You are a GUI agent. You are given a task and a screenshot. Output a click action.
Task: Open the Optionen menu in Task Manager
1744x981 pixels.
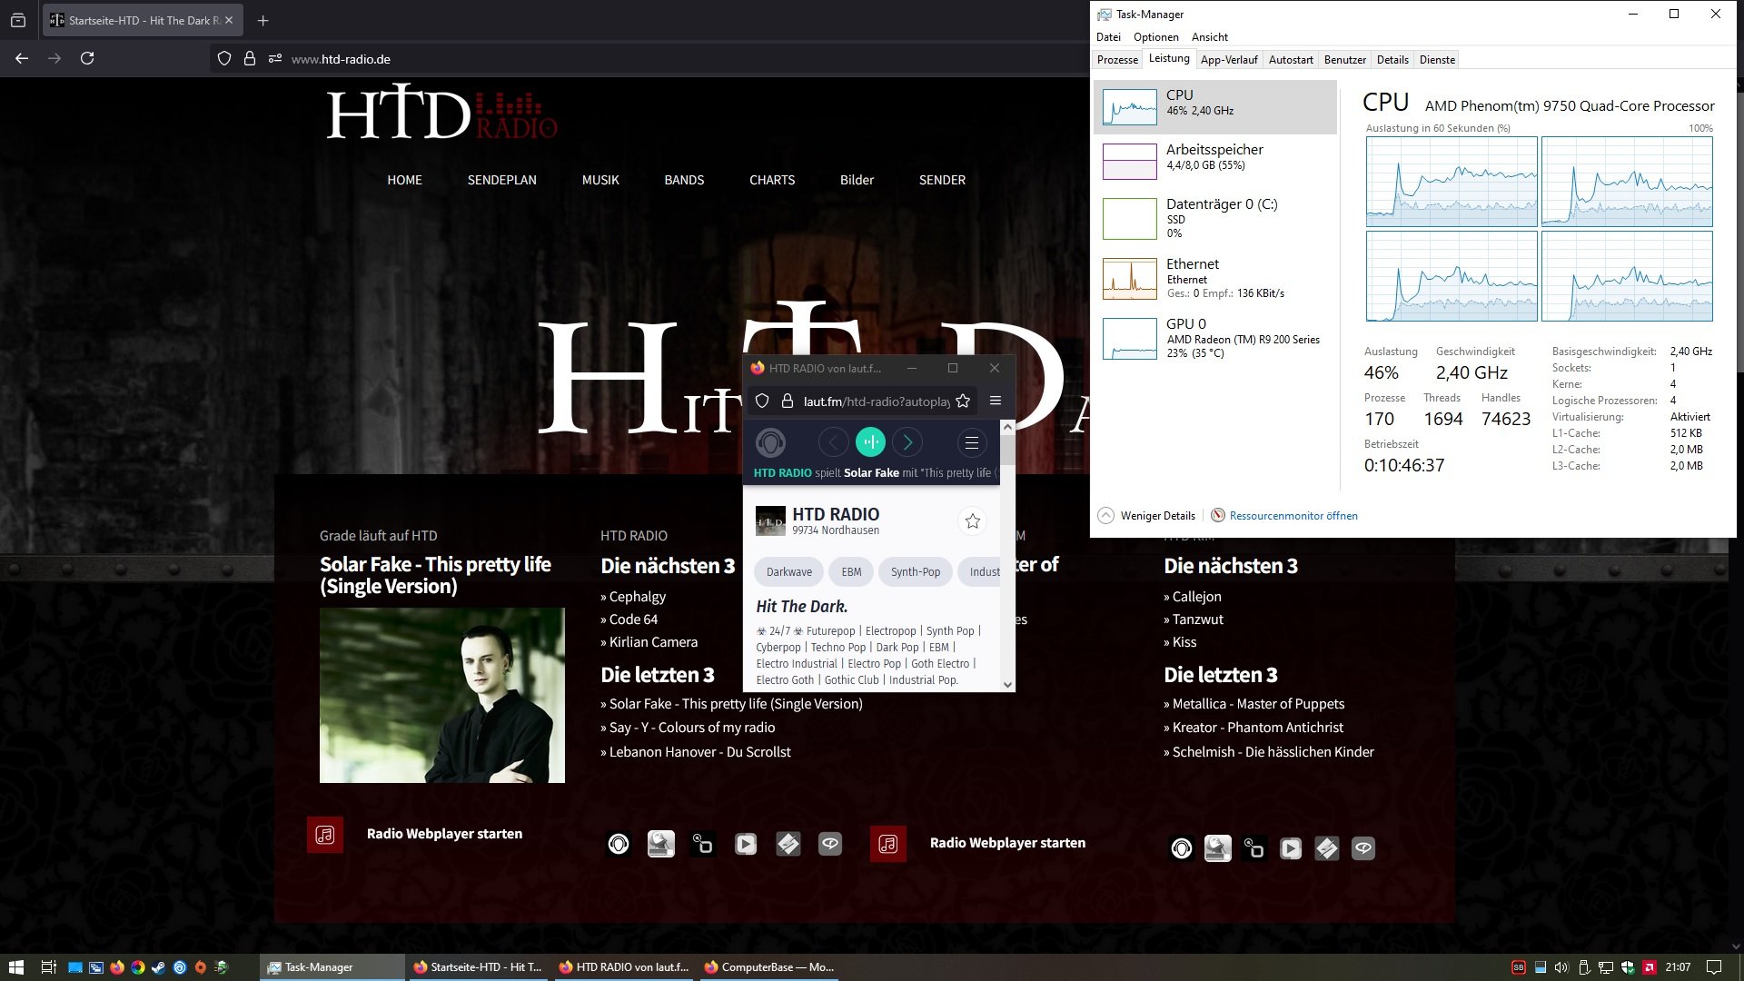(1155, 37)
